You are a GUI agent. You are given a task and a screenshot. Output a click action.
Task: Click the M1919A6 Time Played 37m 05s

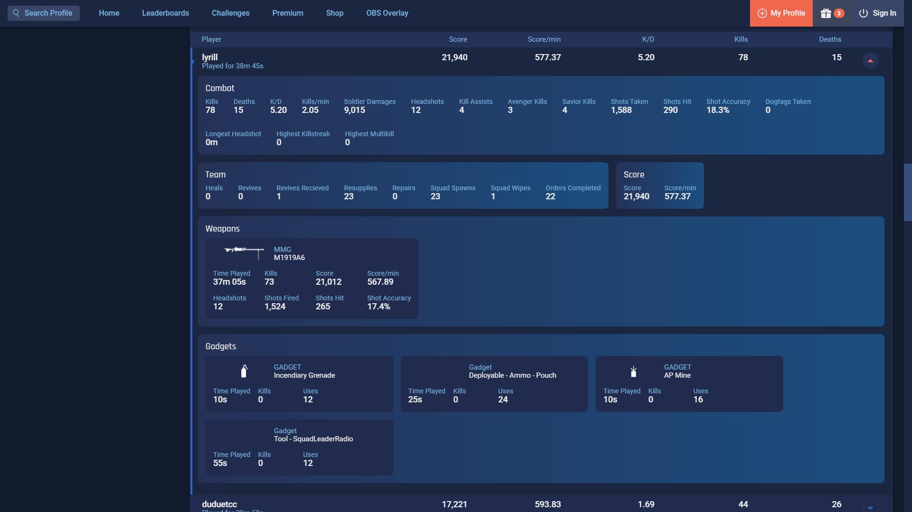(x=229, y=282)
